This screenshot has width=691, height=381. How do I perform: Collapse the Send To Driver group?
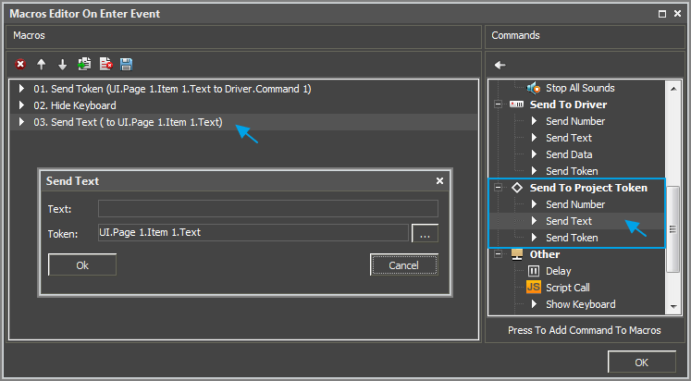[x=498, y=104]
